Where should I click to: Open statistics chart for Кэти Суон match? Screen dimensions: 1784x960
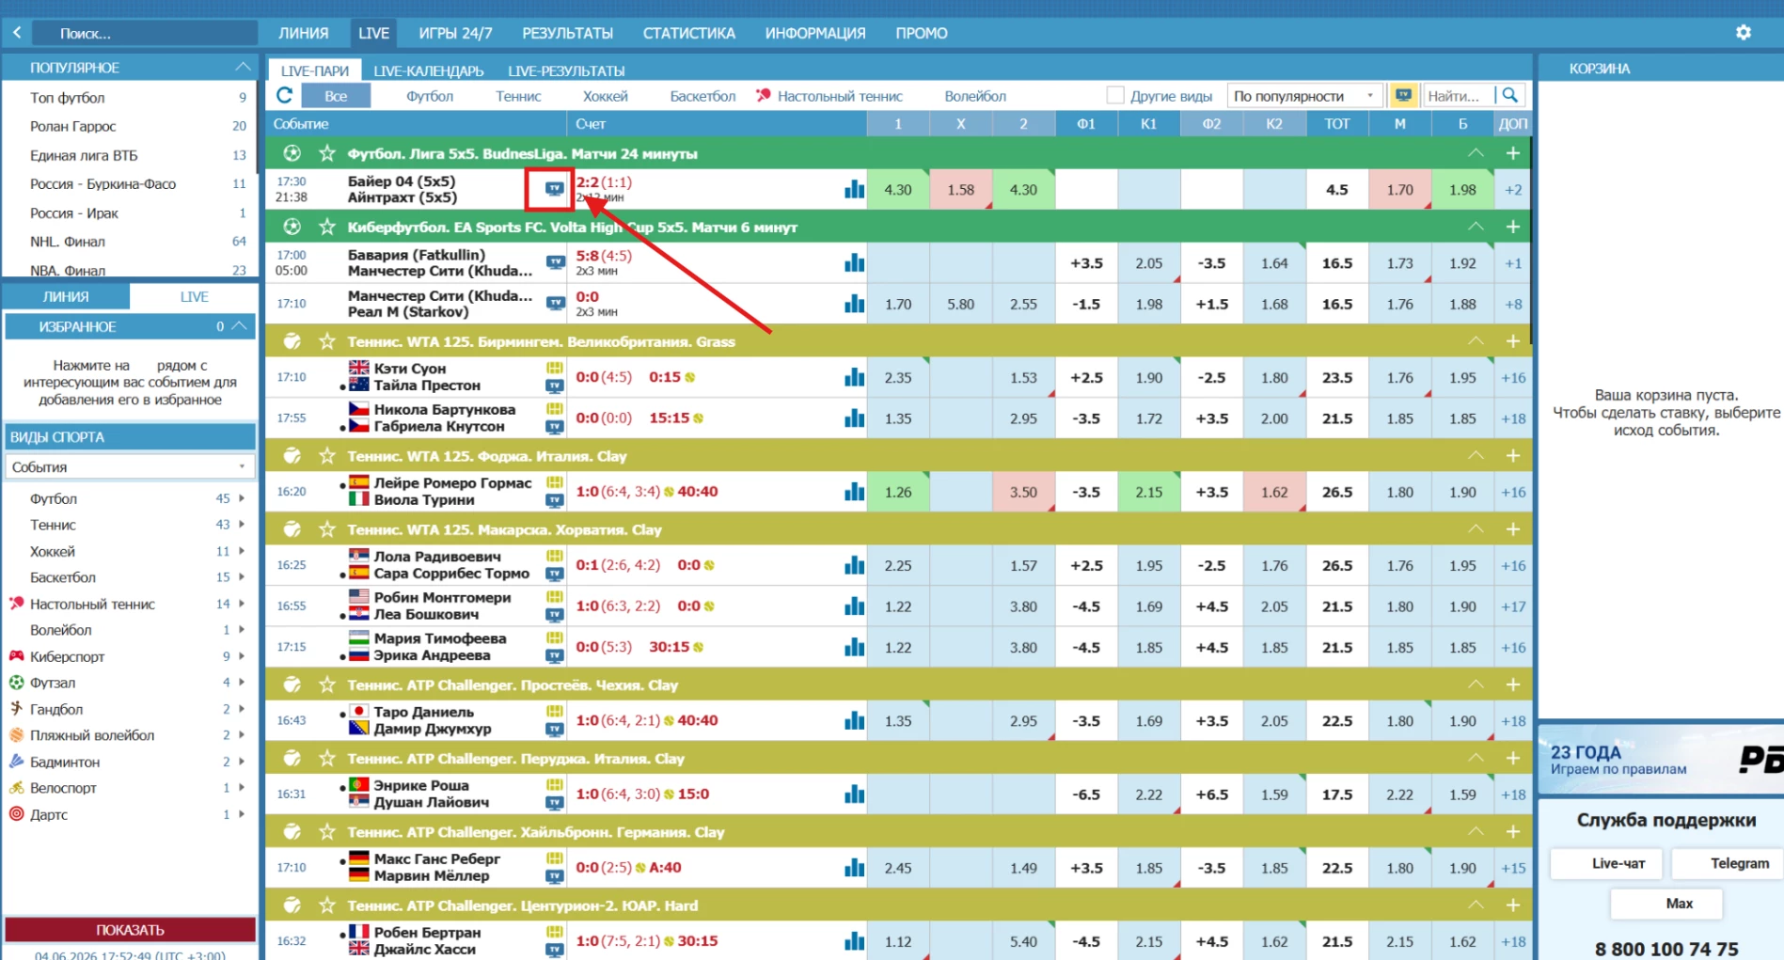[854, 377]
